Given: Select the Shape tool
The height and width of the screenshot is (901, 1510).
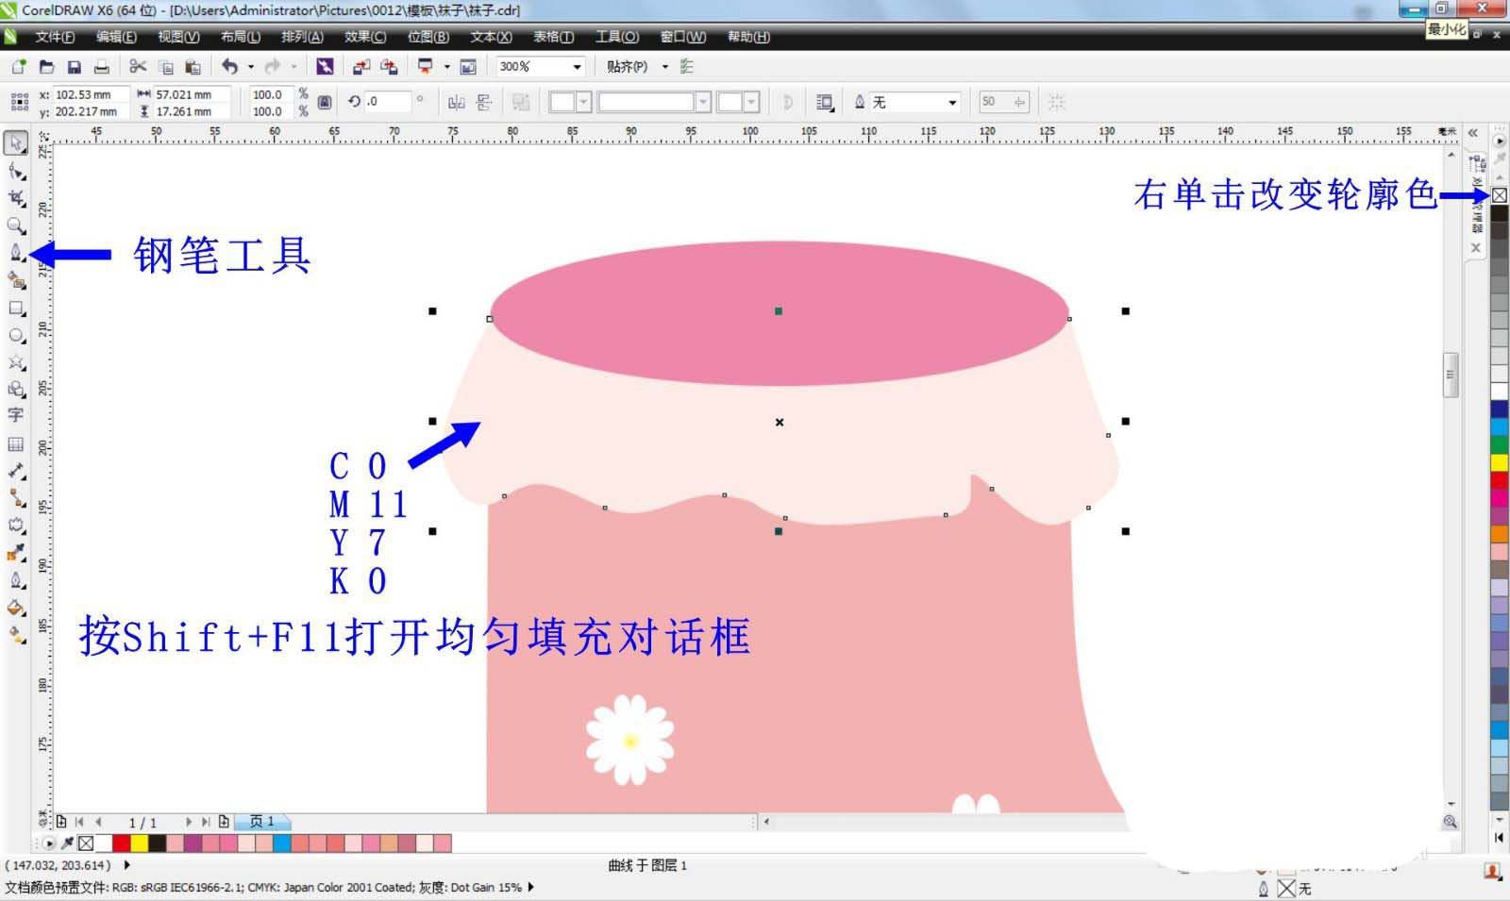Looking at the screenshot, I should tap(16, 170).
